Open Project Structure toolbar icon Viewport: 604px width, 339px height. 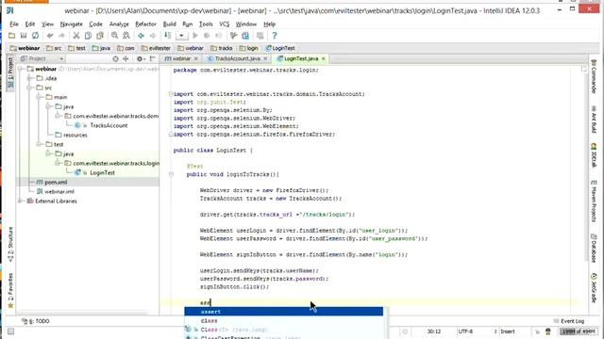[245, 36]
